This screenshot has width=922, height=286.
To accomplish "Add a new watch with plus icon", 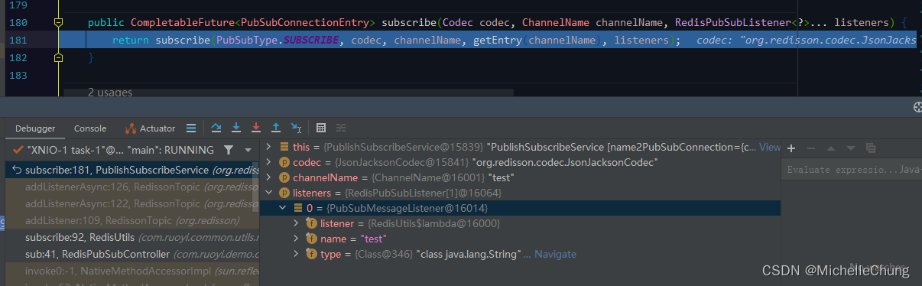I will tap(791, 148).
